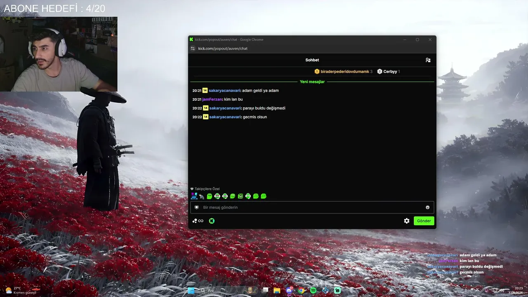Image resolution: width=528 pixels, height=297 pixels.
Task: Click the heart icon beside Takipçilere Özel
Action: click(x=192, y=189)
